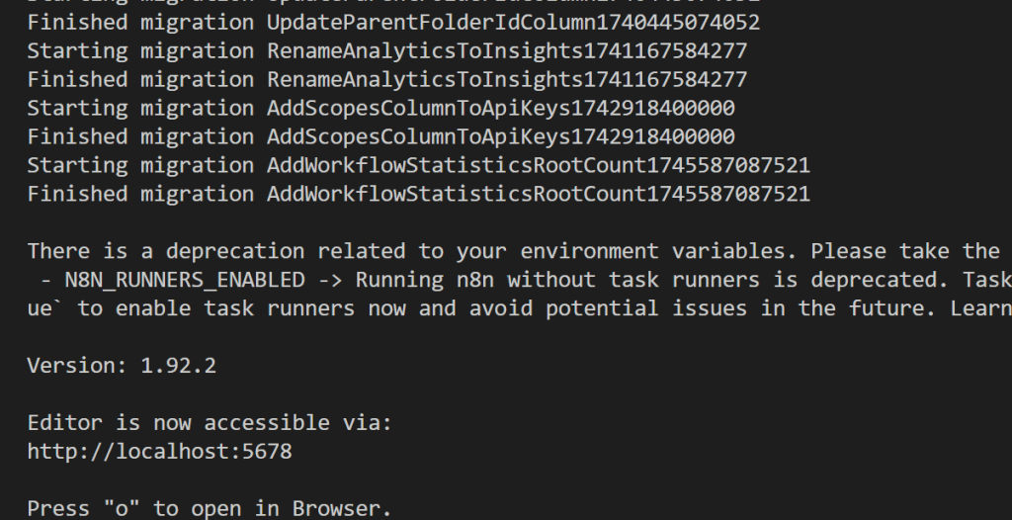Click the "Editor is now accessible via:" text
This screenshot has width=1012, height=520.
pyautogui.click(x=210, y=422)
